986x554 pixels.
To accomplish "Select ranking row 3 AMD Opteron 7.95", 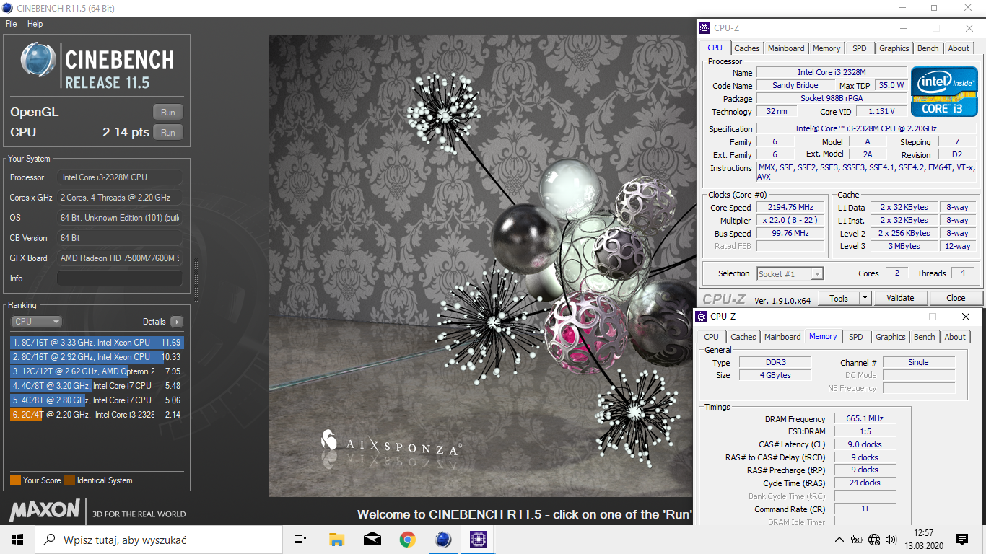I will (97, 371).
